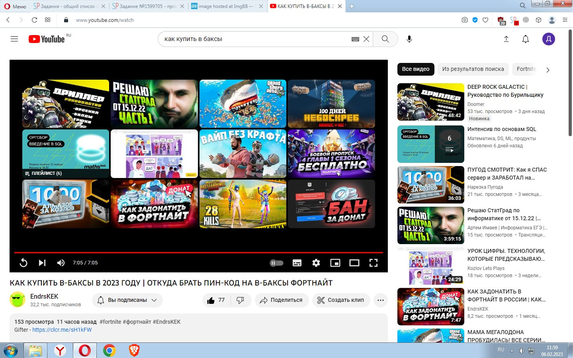Skip to the next video
The width and height of the screenshot is (573, 358).
point(42,263)
